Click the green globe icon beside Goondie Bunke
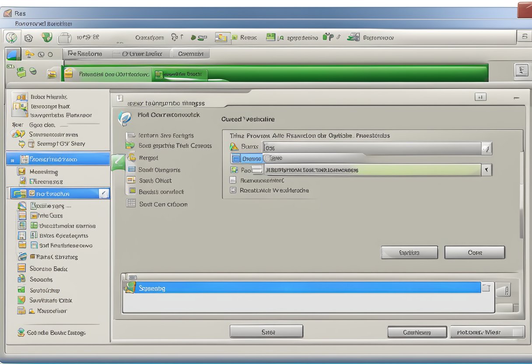The width and height of the screenshot is (532, 364). [x=21, y=332]
